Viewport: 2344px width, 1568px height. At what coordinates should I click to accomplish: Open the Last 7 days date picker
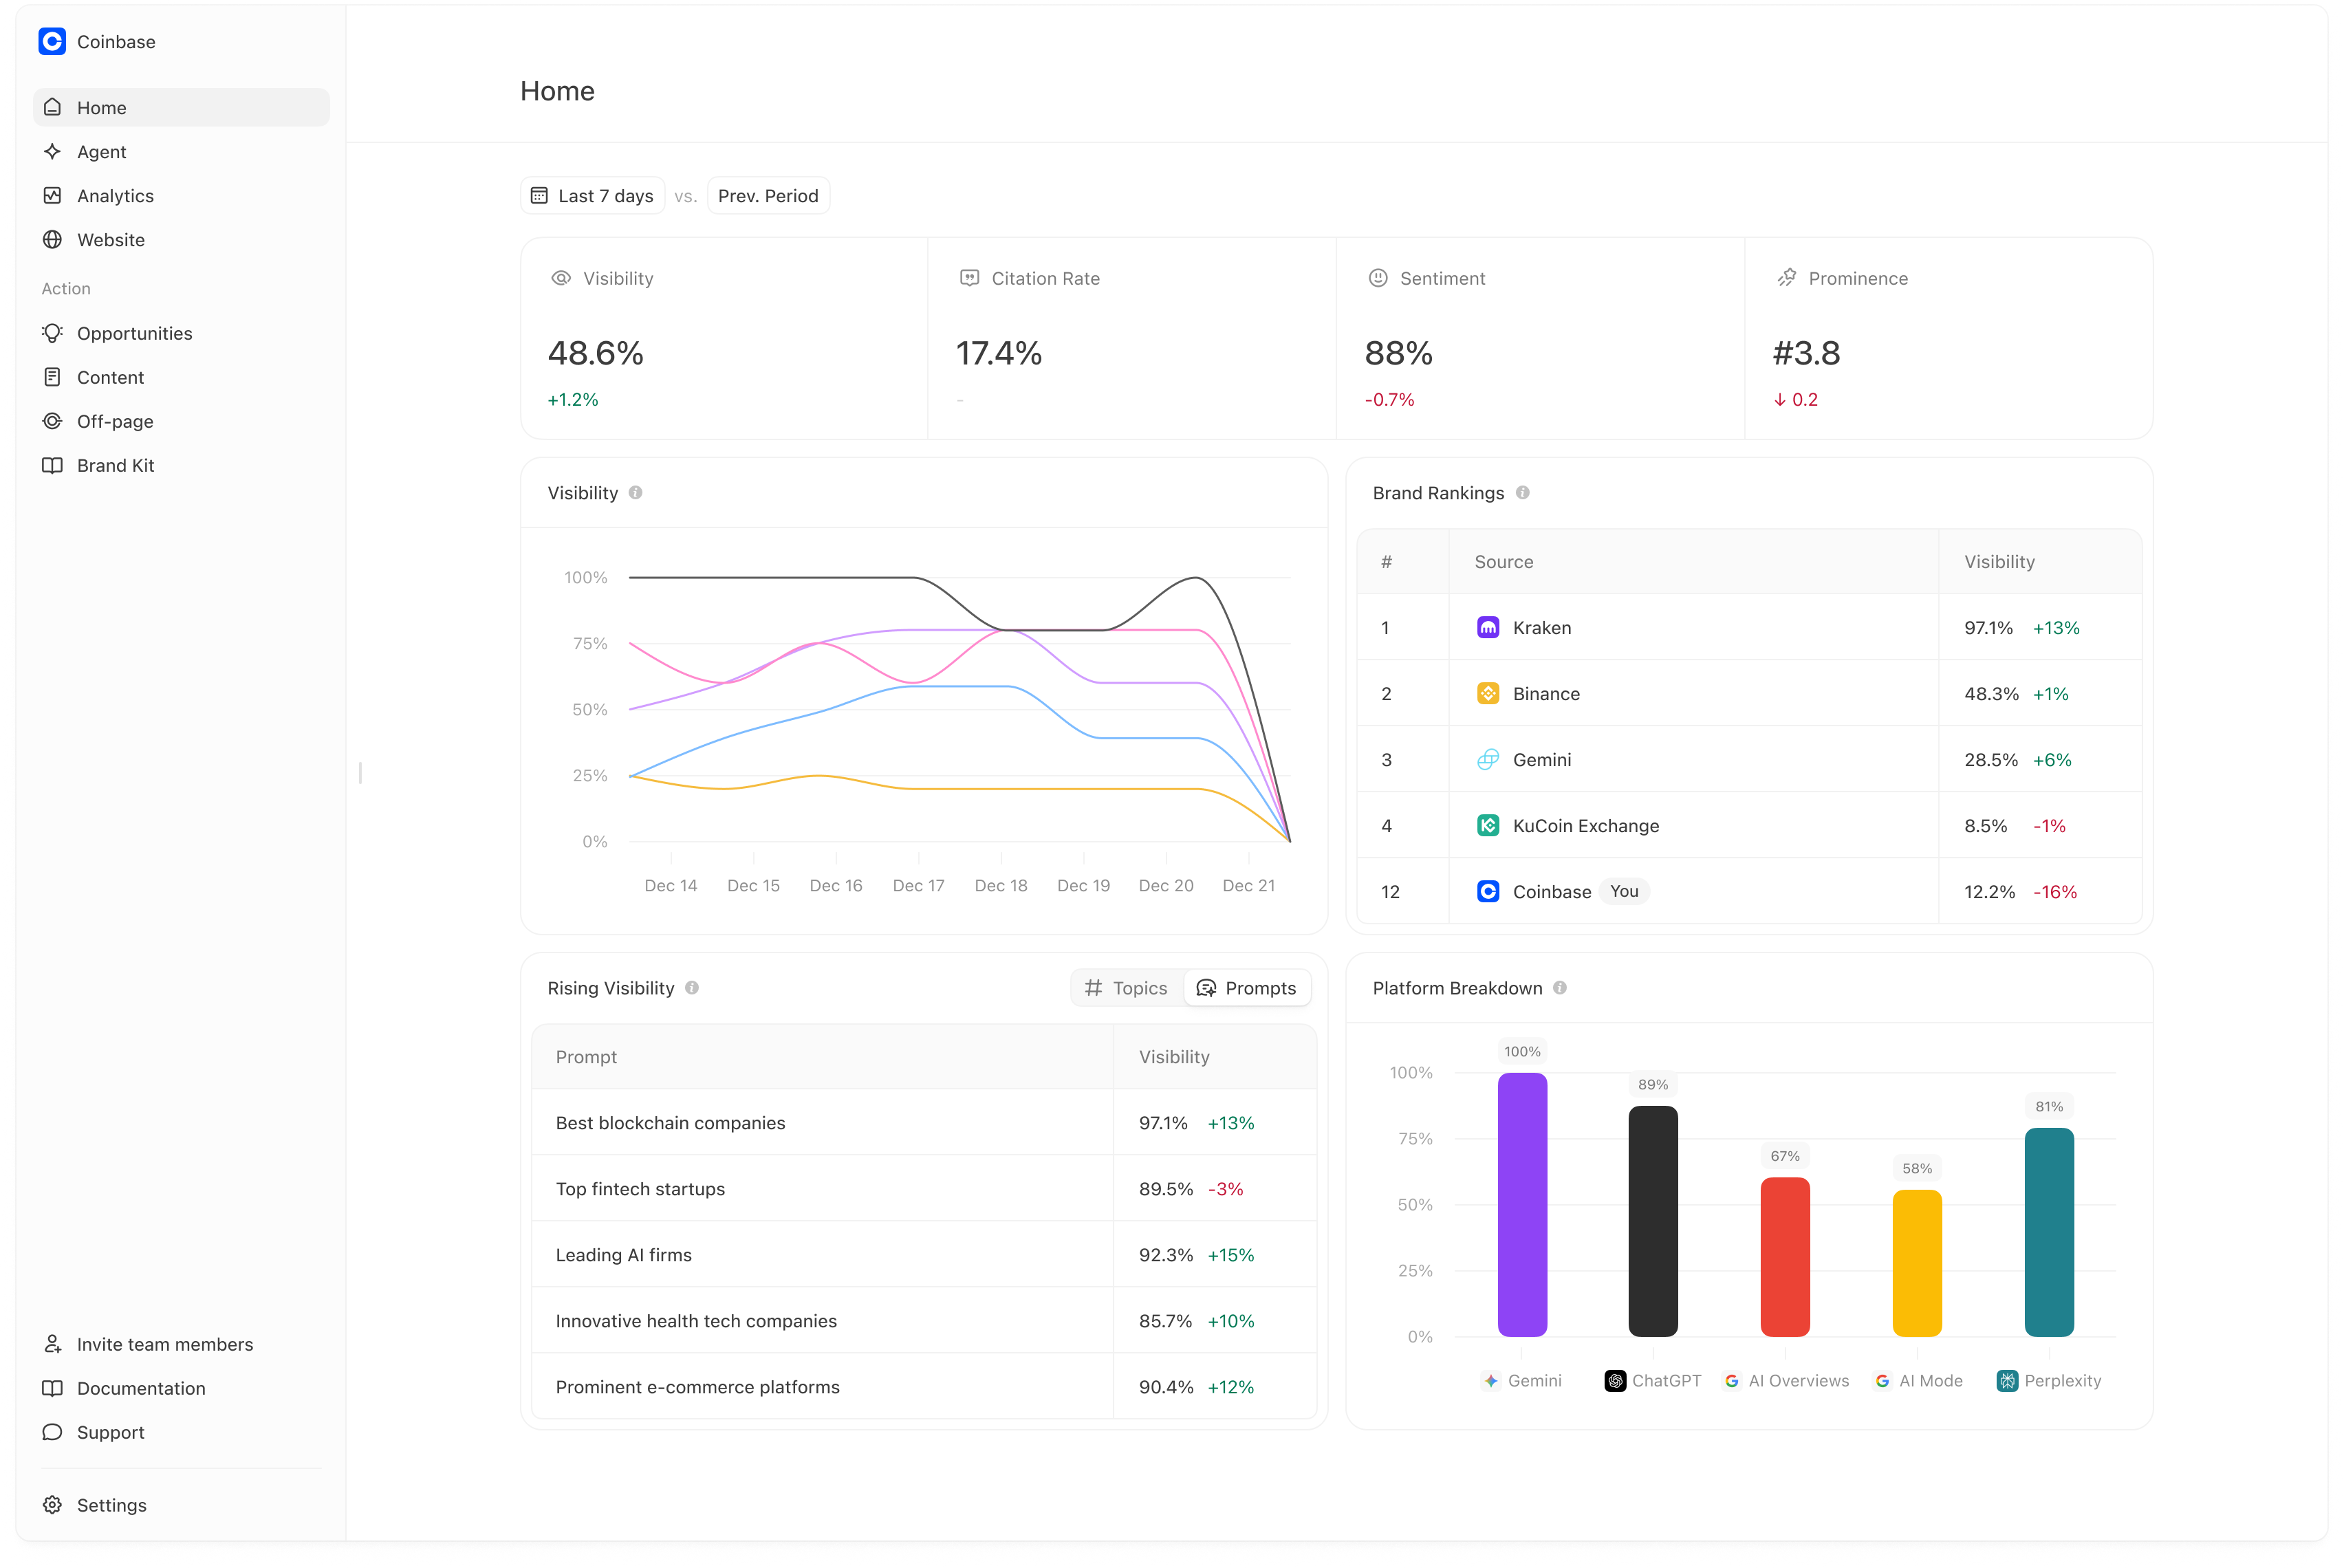(593, 196)
